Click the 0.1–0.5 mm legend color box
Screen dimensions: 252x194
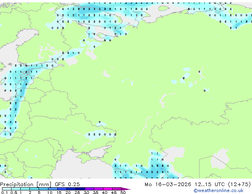coord(7,189)
